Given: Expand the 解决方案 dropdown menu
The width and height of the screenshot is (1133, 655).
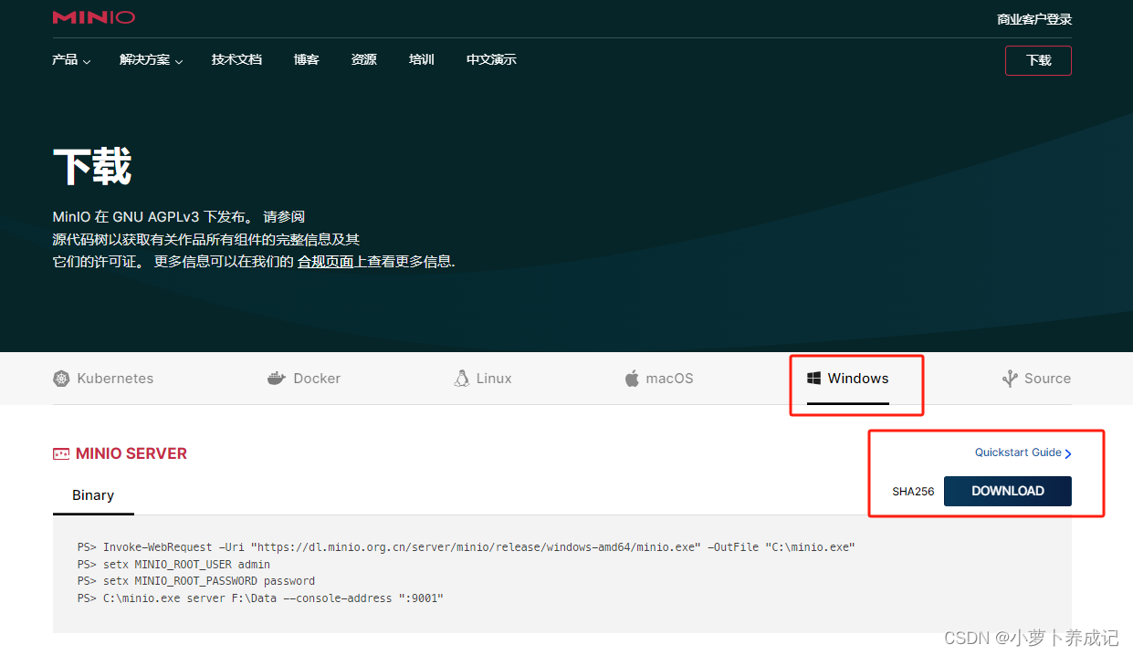Looking at the screenshot, I should click(x=151, y=60).
